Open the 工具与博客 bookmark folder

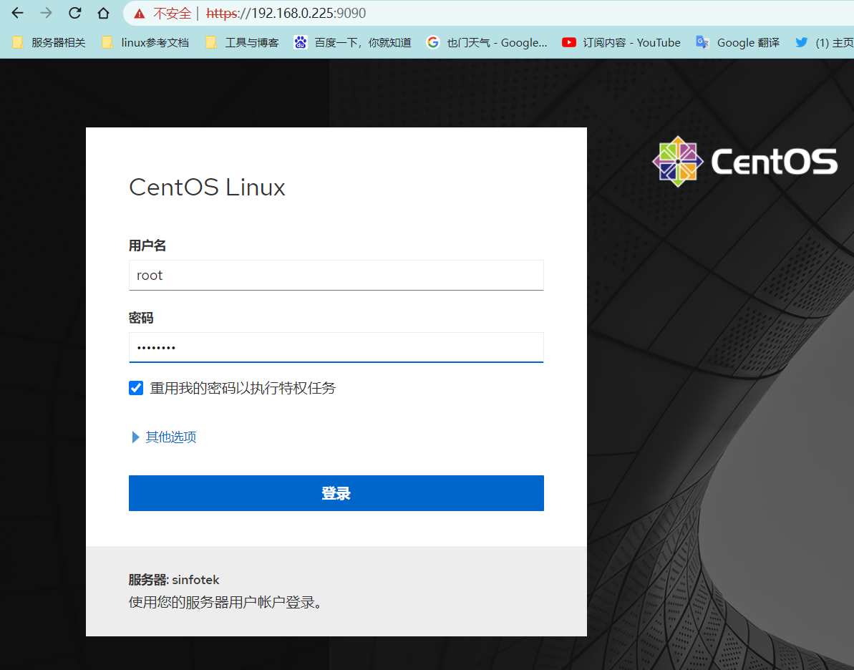[x=243, y=42]
